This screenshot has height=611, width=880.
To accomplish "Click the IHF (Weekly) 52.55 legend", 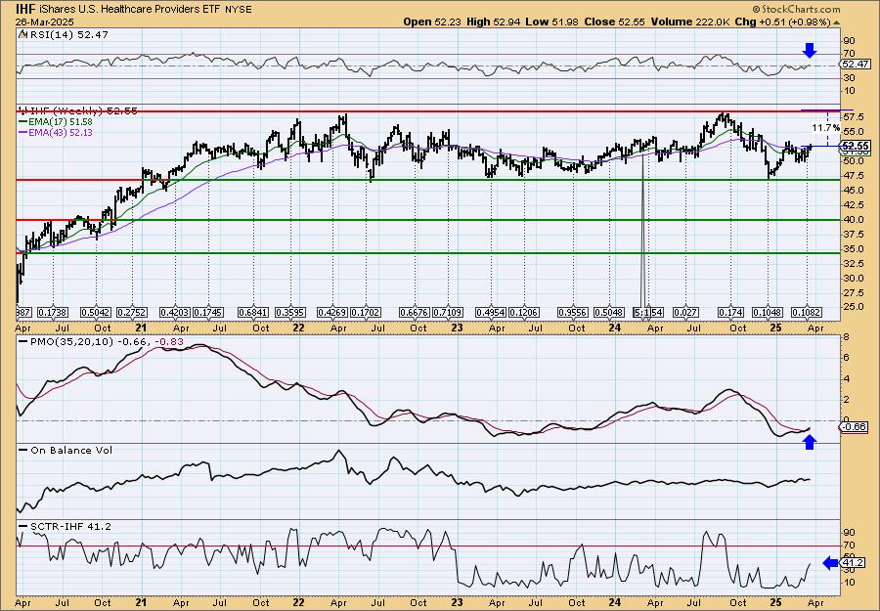I will (x=78, y=111).
